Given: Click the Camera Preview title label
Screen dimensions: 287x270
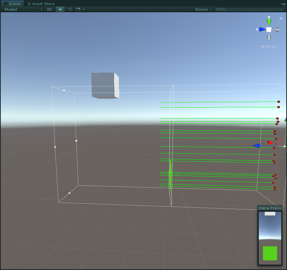Looking at the screenshot, I should (x=270, y=208).
